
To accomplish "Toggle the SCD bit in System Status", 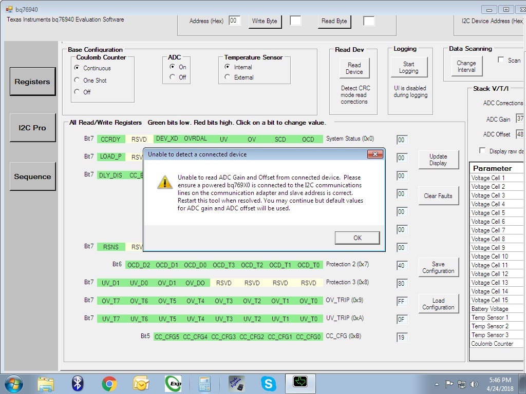I will pos(280,139).
